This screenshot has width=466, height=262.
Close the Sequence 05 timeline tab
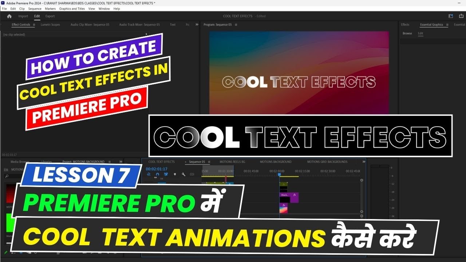[x=186, y=162]
